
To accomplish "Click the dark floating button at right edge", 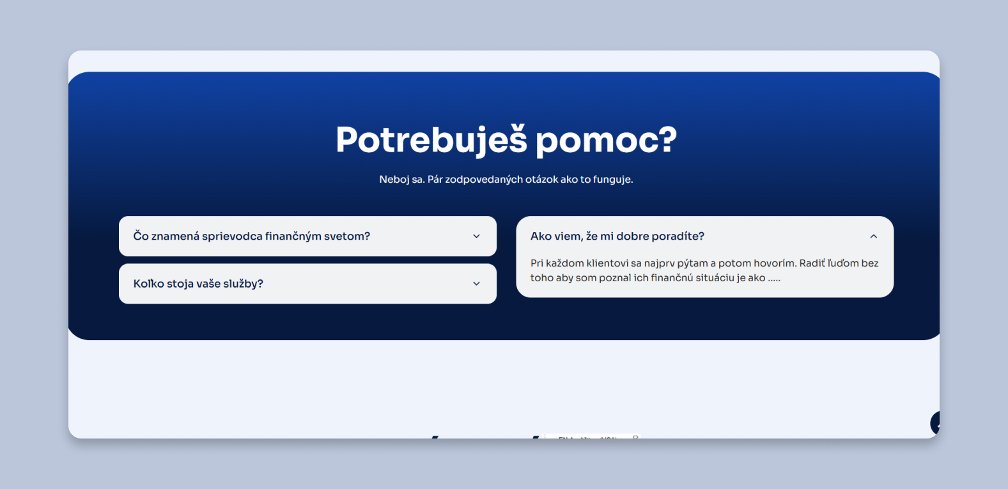I will 935,423.
